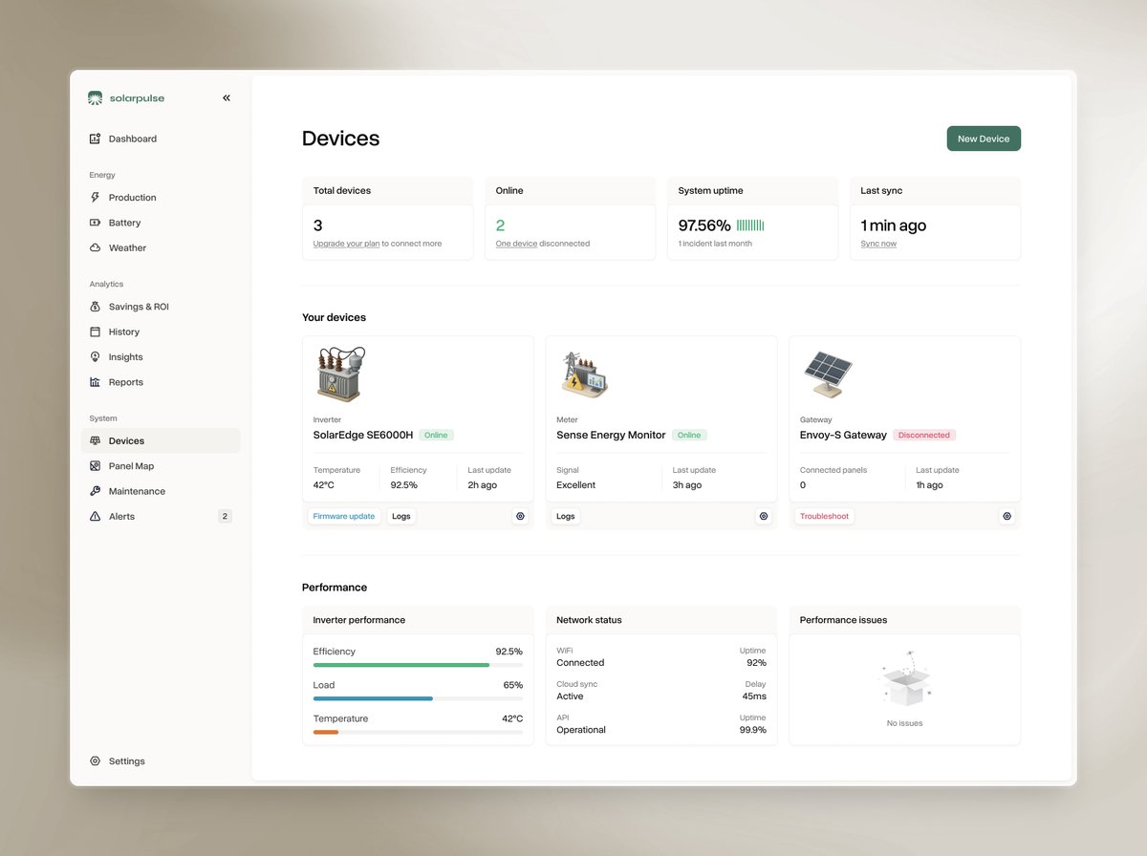This screenshot has width=1147, height=856.
Task: Click the Reports chart icon
Action: 95,382
